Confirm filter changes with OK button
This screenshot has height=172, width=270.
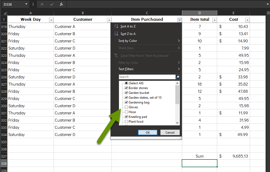[x=148, y=132]
